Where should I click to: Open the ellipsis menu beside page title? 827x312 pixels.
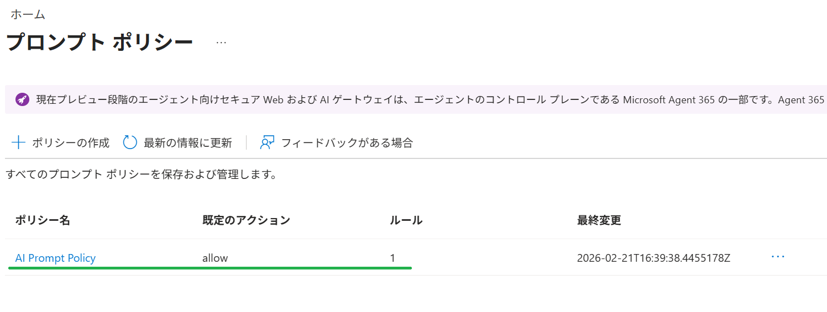[x=221, y=43]
